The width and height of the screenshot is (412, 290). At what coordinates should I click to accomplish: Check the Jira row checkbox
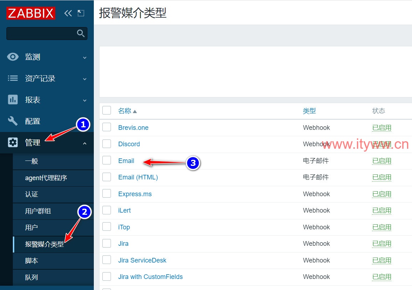[x=107, y=243]
